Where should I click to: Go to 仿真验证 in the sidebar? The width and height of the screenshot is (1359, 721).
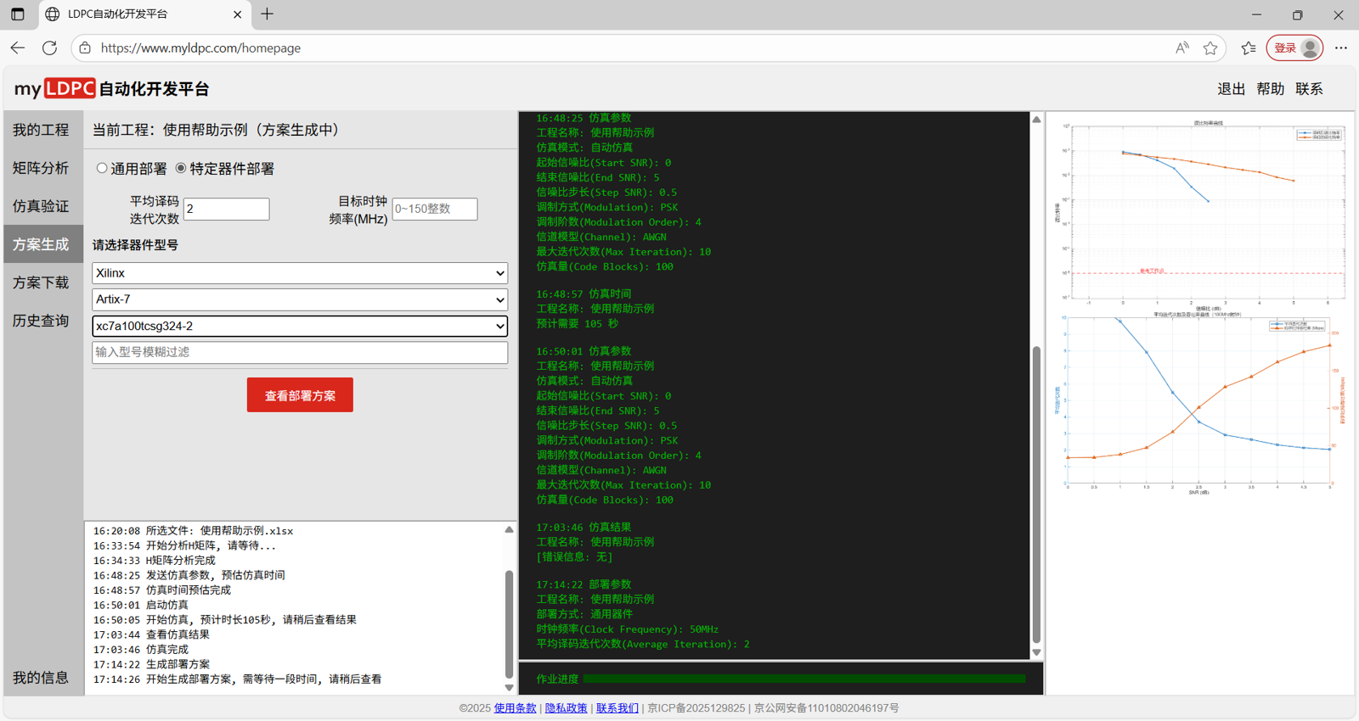pos(41,206)
